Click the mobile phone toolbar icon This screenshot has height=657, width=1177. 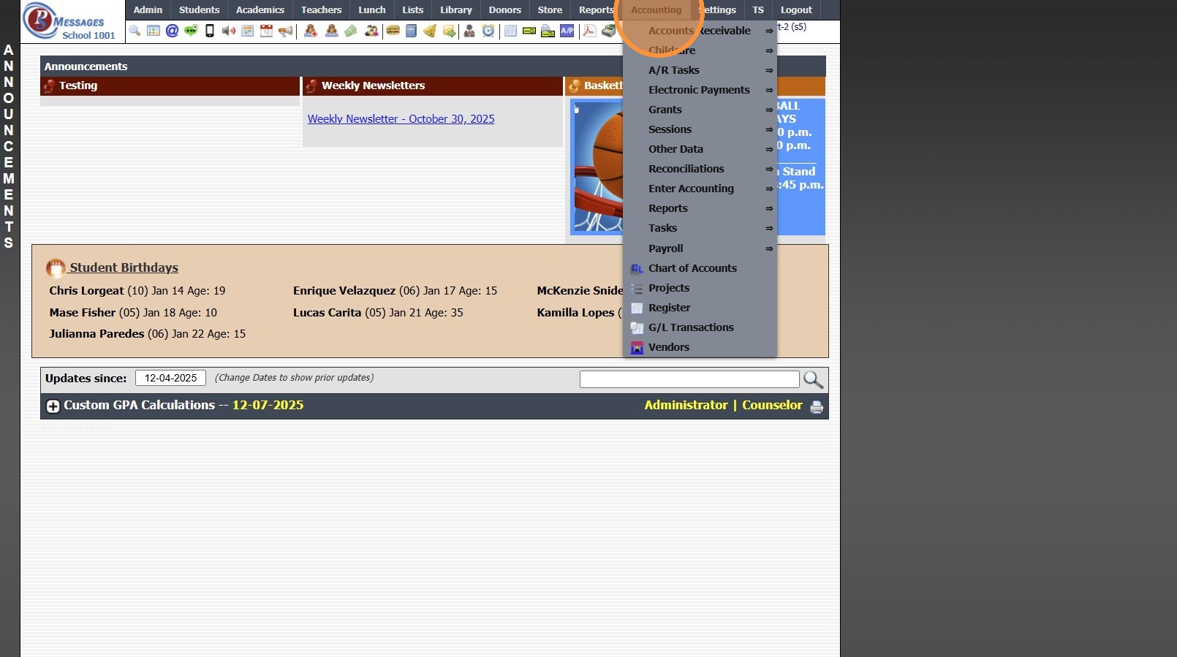click(x=210, y=31)
